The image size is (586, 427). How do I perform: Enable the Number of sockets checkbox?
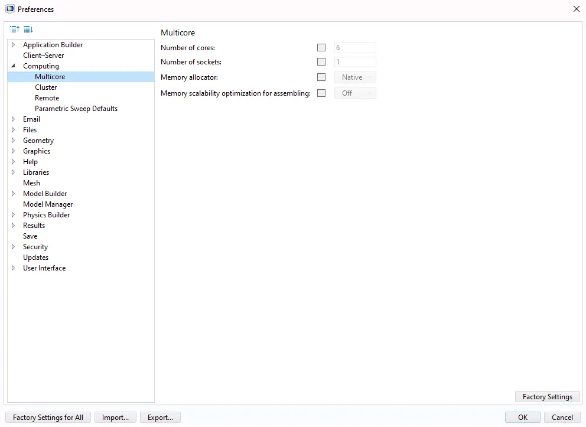pos(321,62)
